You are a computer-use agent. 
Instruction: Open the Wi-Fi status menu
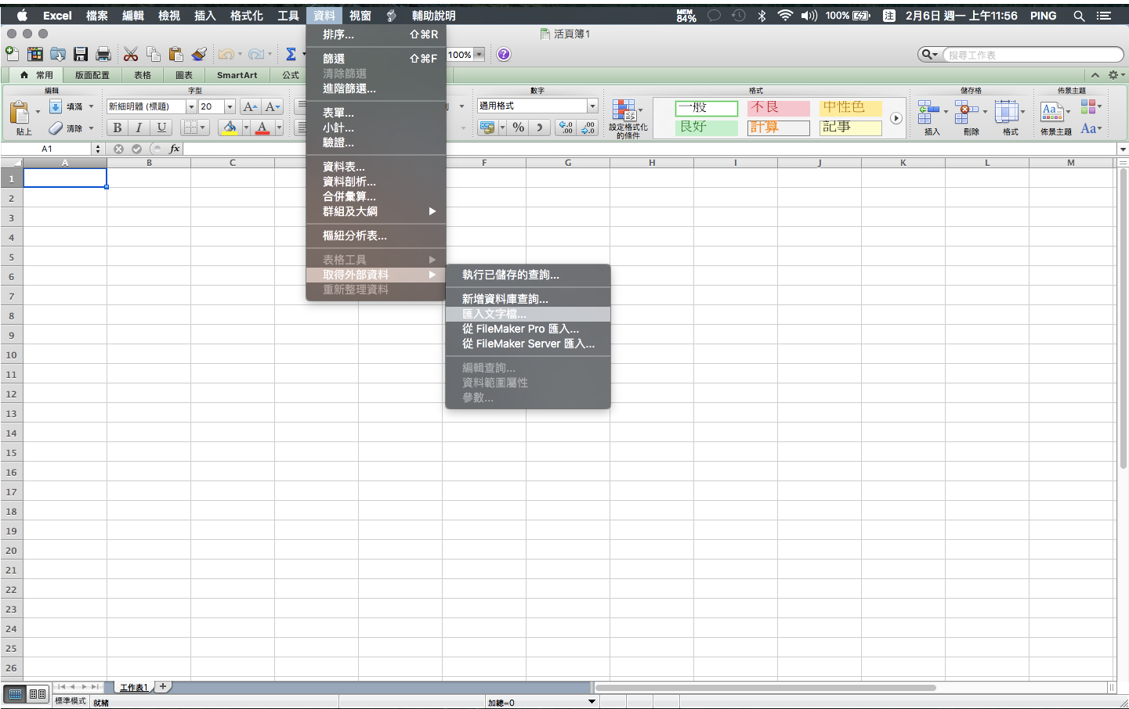[x=784, y=16]
